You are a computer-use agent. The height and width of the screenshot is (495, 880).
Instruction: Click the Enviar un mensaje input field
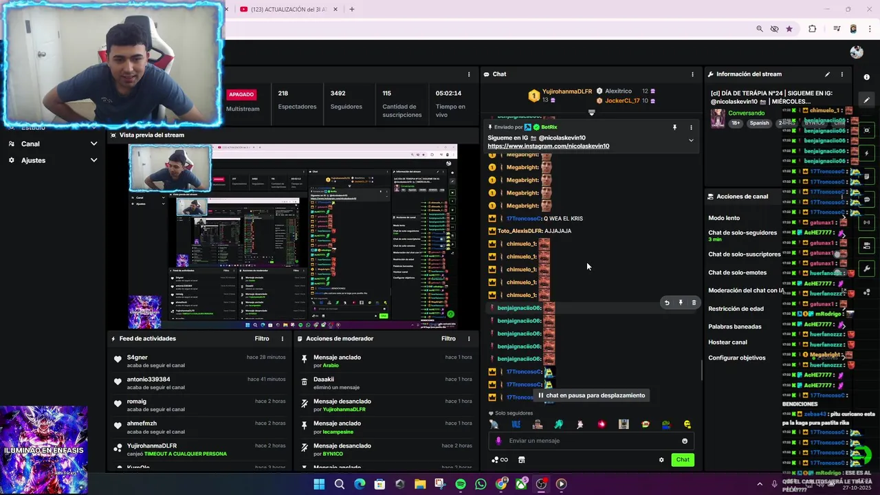(591, 441)
